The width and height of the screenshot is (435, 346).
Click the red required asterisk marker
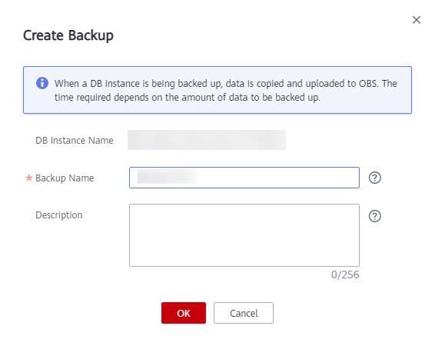click(x=29, y=178)
